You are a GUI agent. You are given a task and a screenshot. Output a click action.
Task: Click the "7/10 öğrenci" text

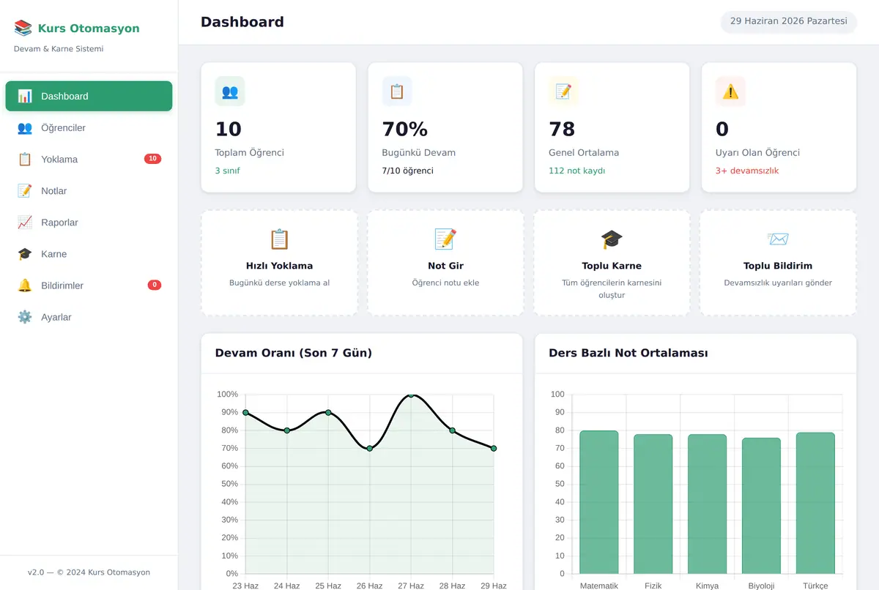click(408, 171)
